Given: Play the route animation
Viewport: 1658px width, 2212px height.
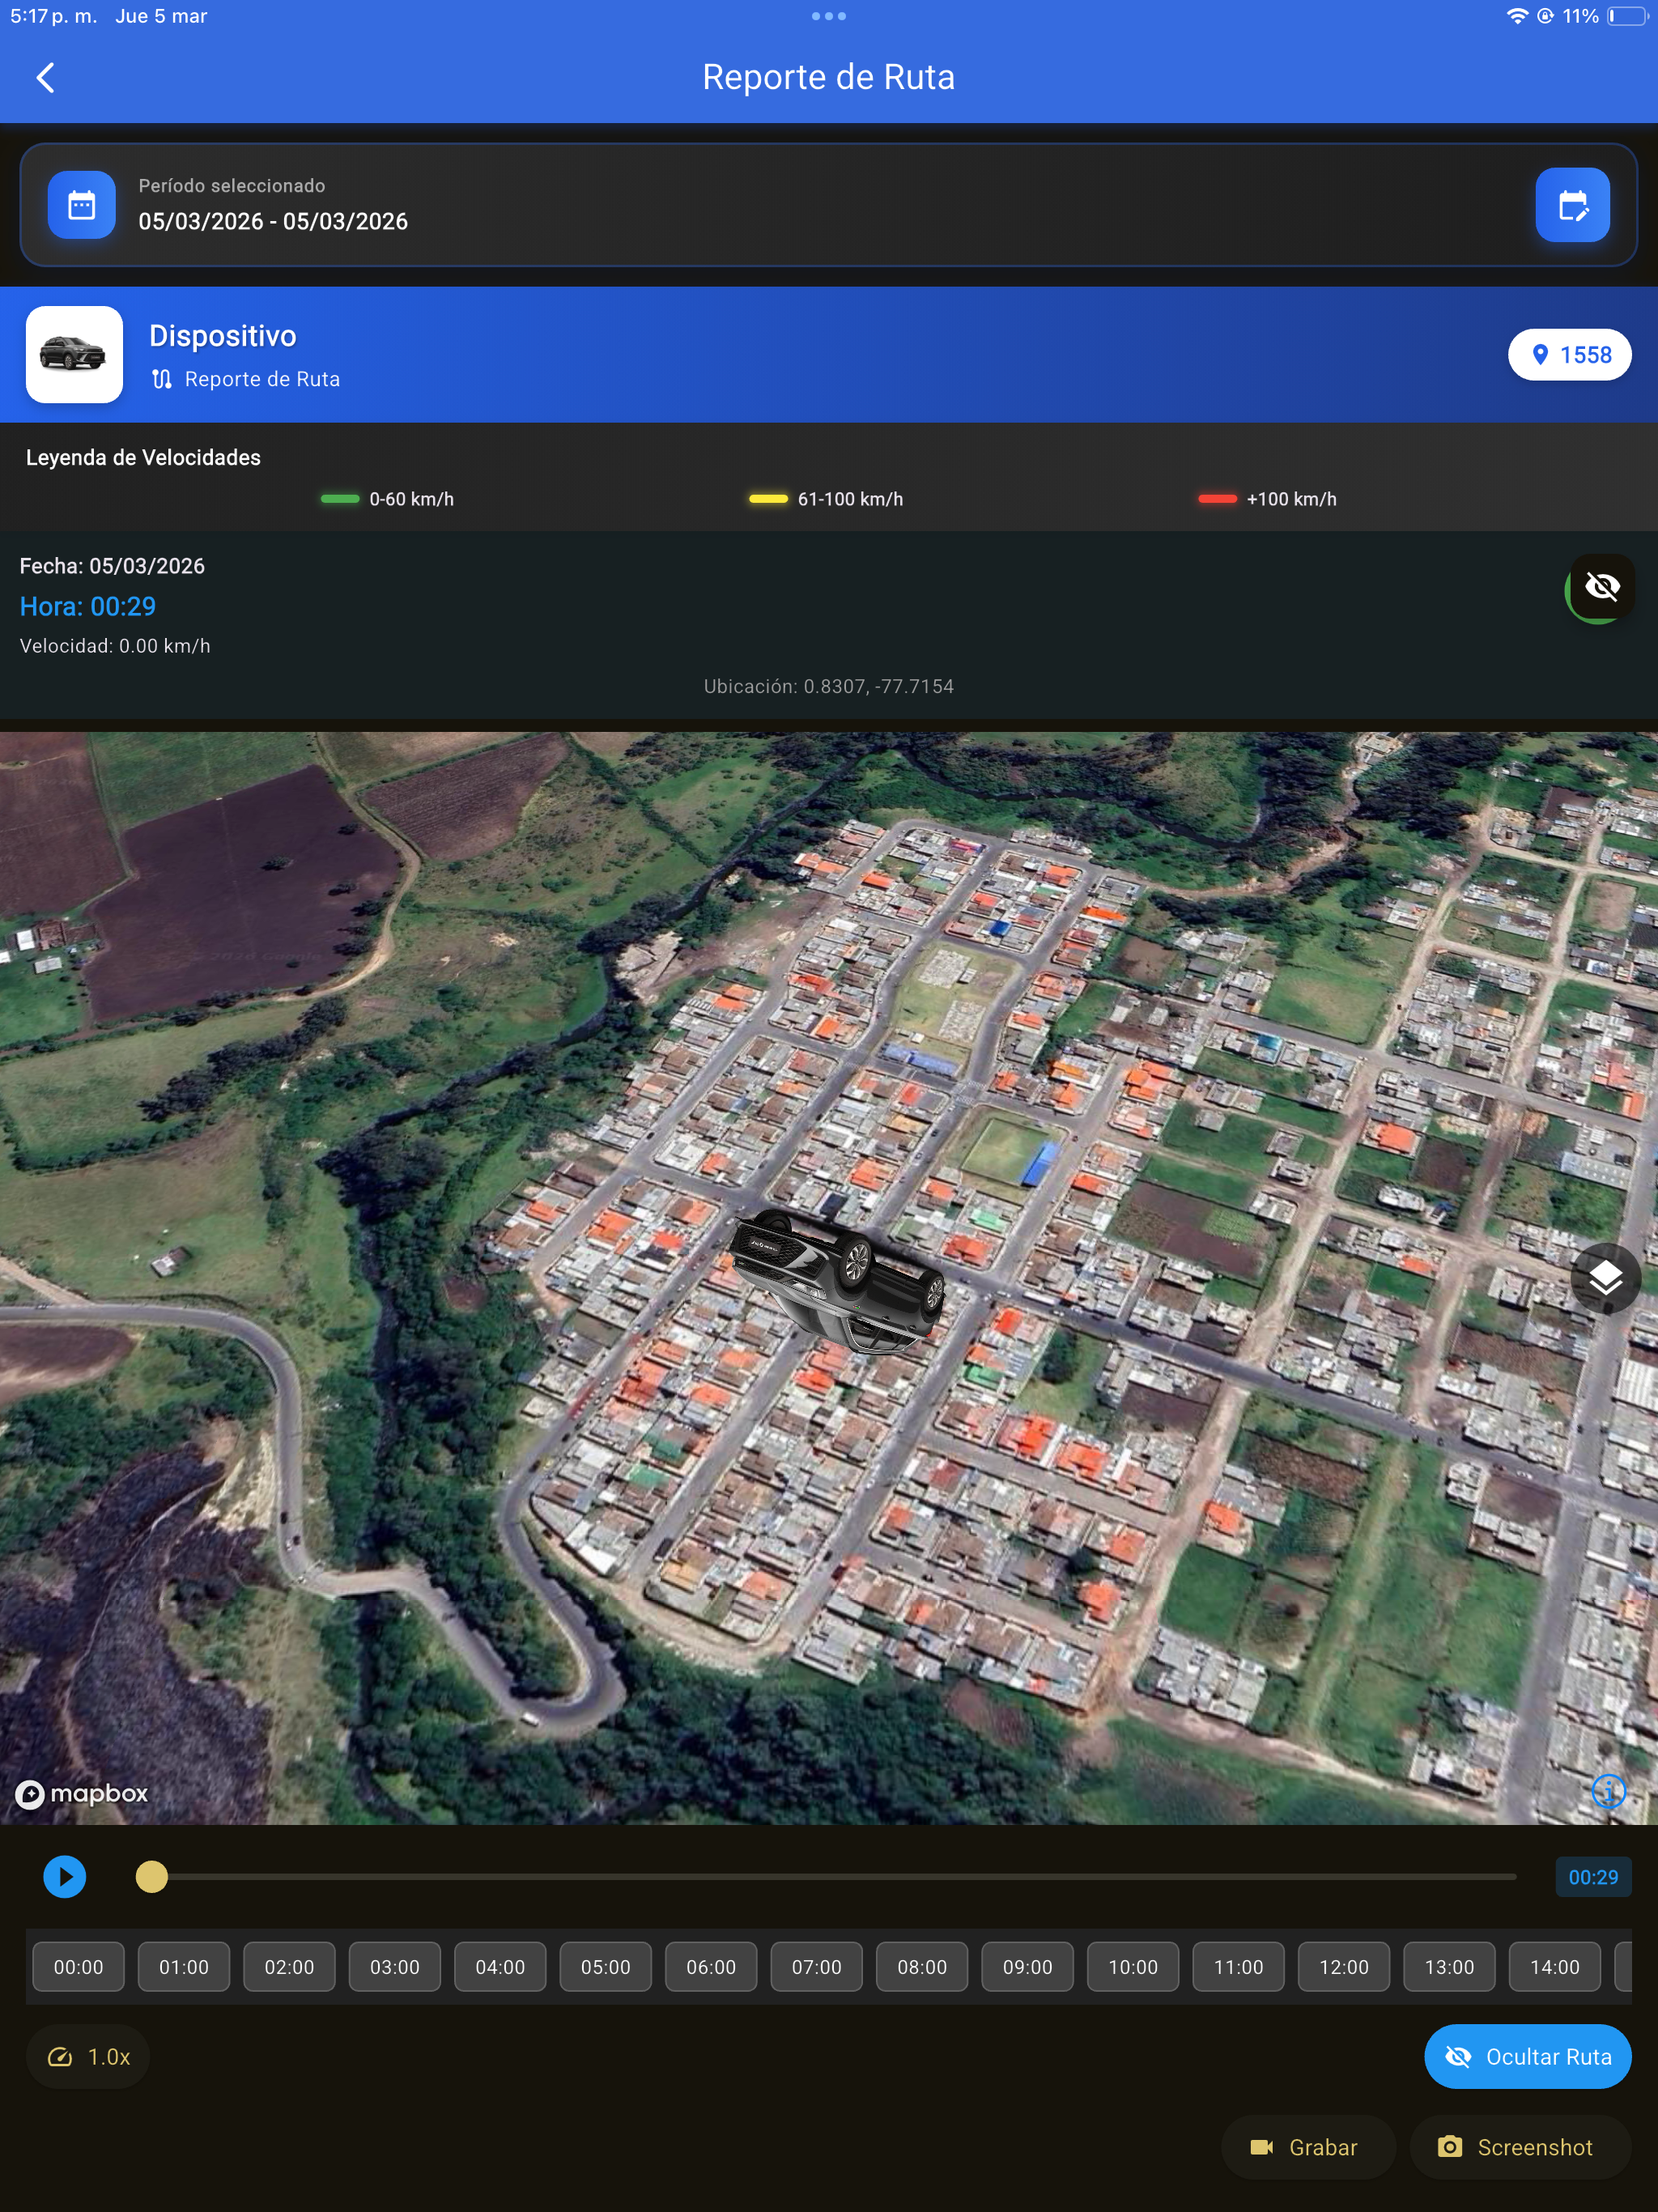Looking at the screenshot, I should pyautogui.click(x=65, y=1877).
